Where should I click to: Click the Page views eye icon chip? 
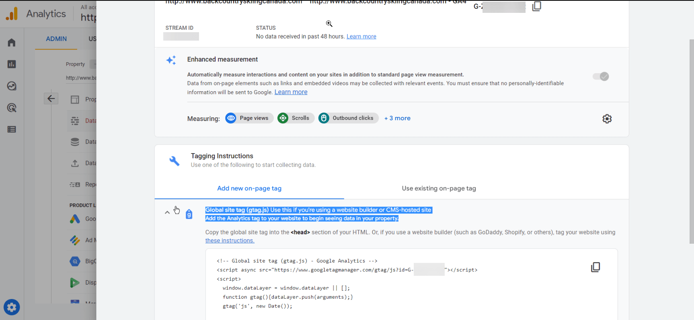tap(249, 118)
